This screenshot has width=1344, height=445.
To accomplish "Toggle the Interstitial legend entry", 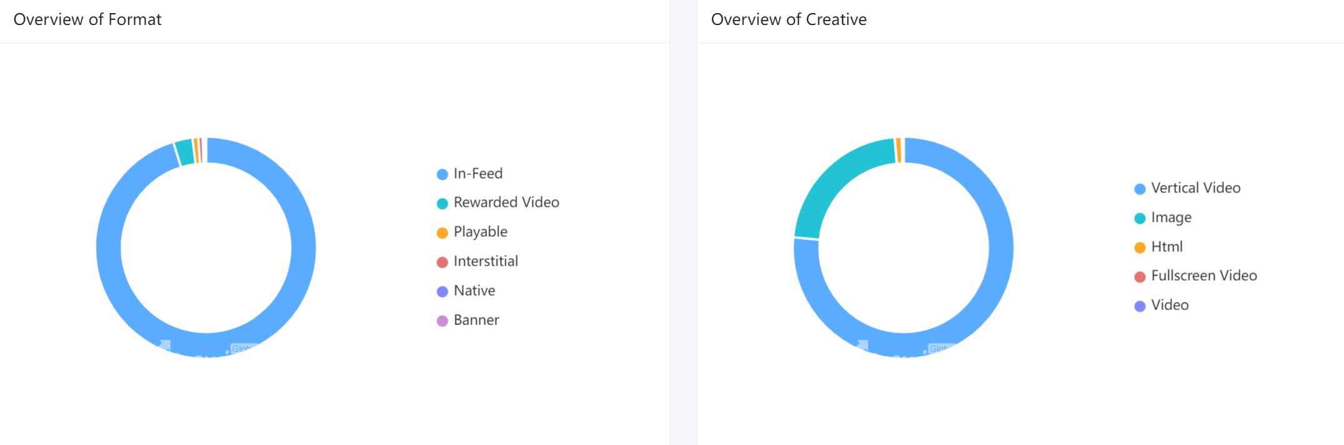I will pos(477,261).
